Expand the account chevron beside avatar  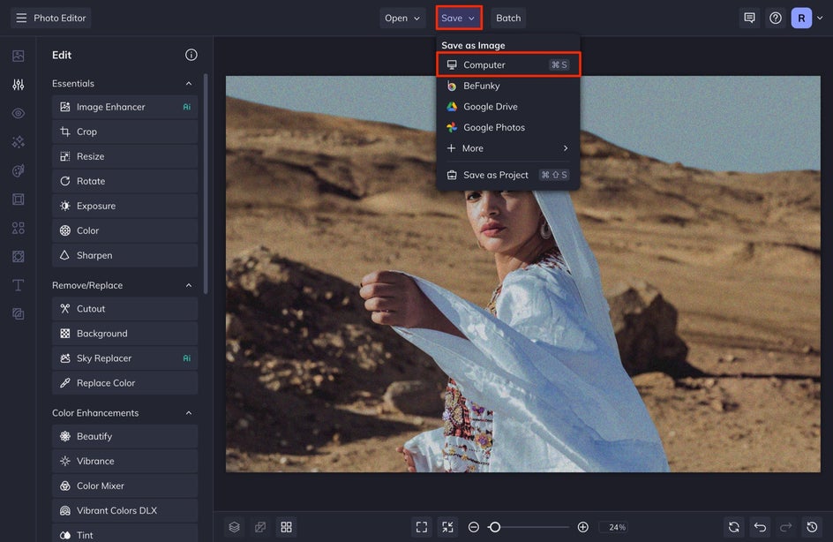point(820,18)
